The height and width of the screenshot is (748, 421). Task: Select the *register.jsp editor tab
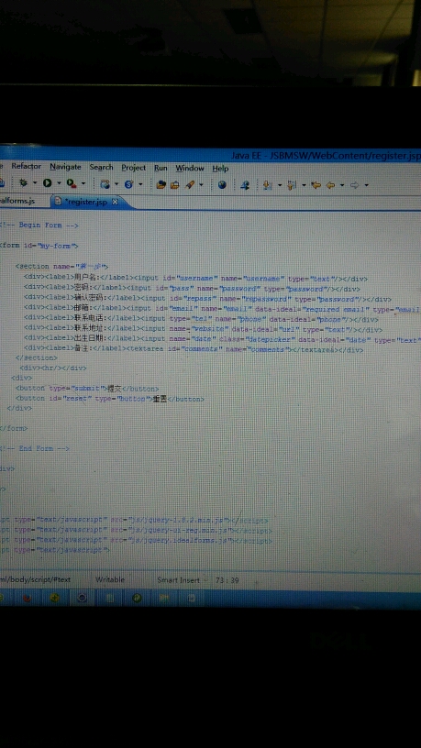click(x=87, y=202)
